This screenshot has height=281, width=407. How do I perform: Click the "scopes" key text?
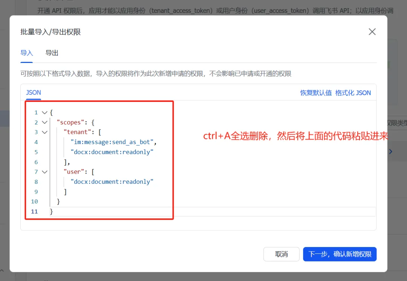coord(70,122)
